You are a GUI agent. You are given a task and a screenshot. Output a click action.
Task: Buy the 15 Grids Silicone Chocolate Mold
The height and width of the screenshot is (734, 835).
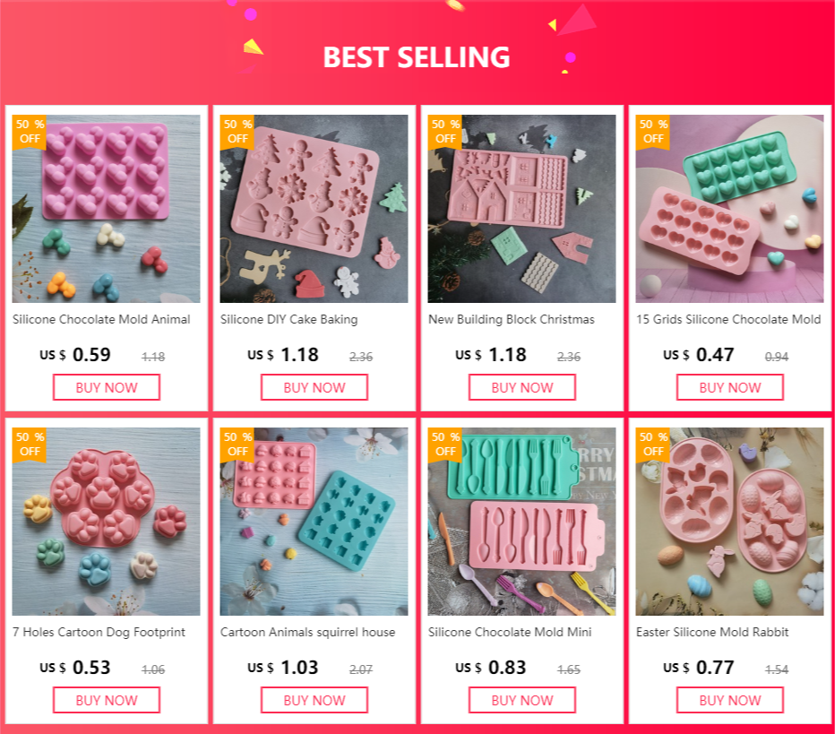pos(730,387)
